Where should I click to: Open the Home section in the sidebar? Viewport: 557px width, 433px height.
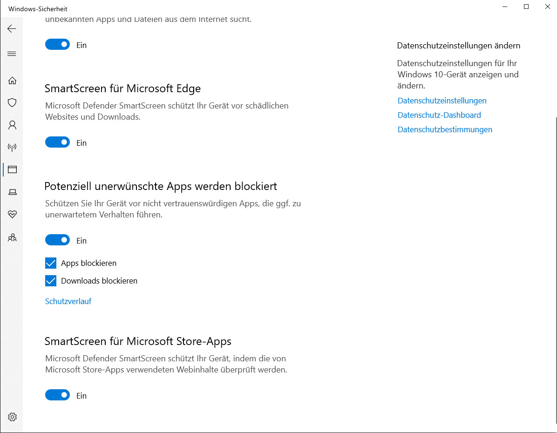[12, 81]
